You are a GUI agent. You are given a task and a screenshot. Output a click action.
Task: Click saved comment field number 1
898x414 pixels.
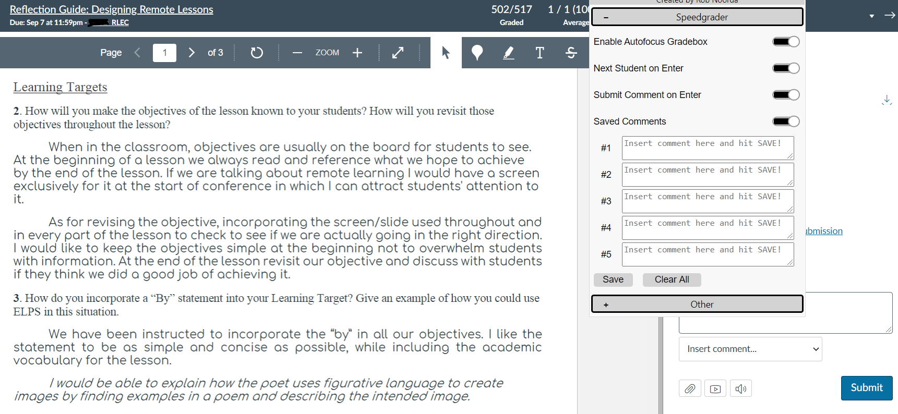click(708, 148)
